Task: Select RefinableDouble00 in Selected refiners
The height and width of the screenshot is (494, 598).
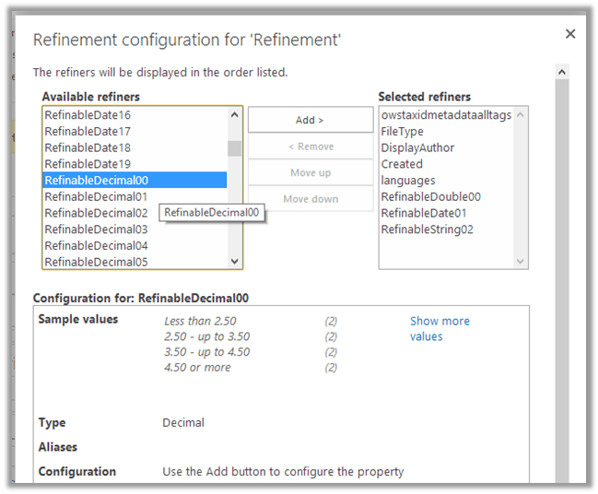Action: 430,196
